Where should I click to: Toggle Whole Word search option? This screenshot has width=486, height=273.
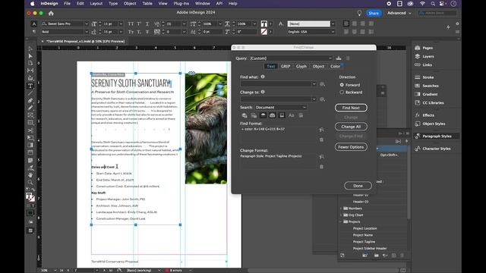click(x=301, y=115)
